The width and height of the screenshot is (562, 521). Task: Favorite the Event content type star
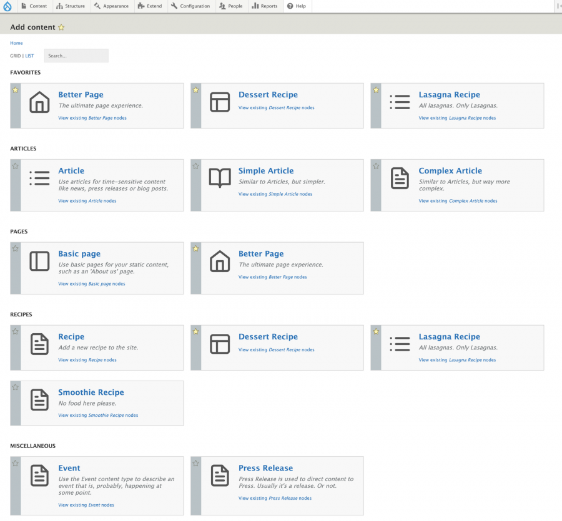(x=16, y=464)
